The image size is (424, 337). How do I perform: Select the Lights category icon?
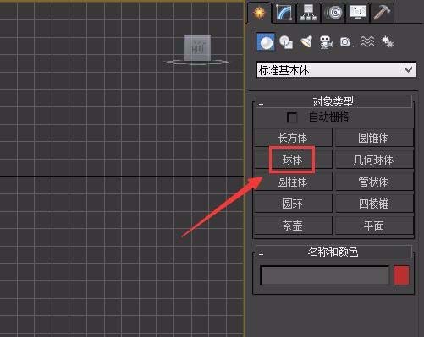click(x=306, y=42)
